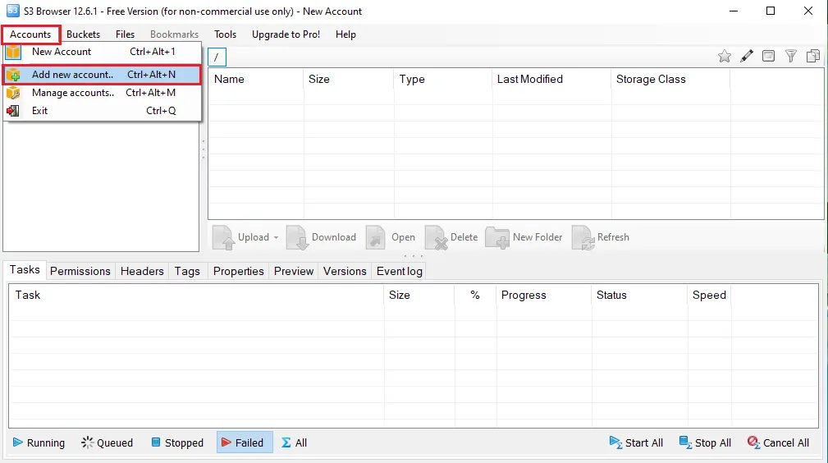Click Cancel All tasks

(x=779, y=443)
